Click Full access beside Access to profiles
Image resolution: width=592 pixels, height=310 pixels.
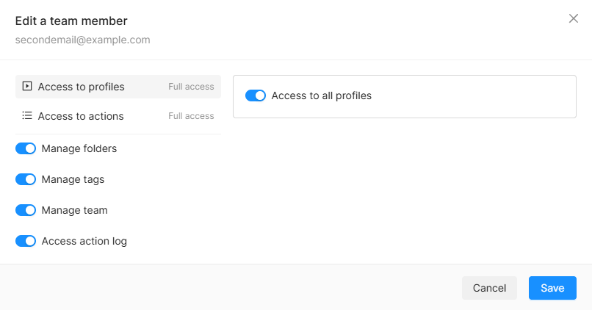pos(191,87)
